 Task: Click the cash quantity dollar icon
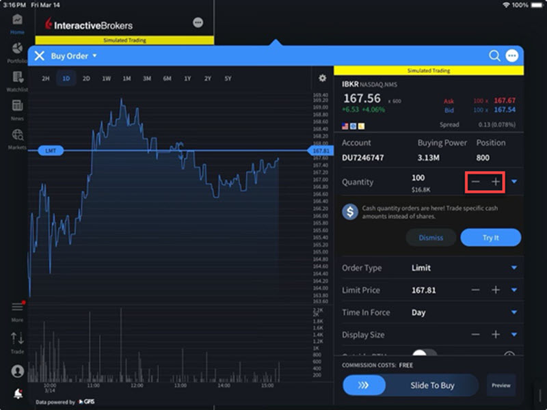coord(350,212)
